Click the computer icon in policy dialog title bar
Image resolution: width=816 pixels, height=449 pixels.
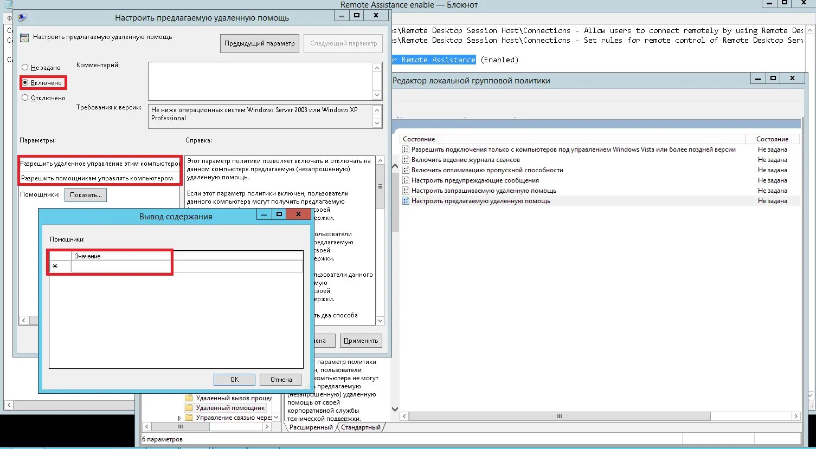(22, 18)
